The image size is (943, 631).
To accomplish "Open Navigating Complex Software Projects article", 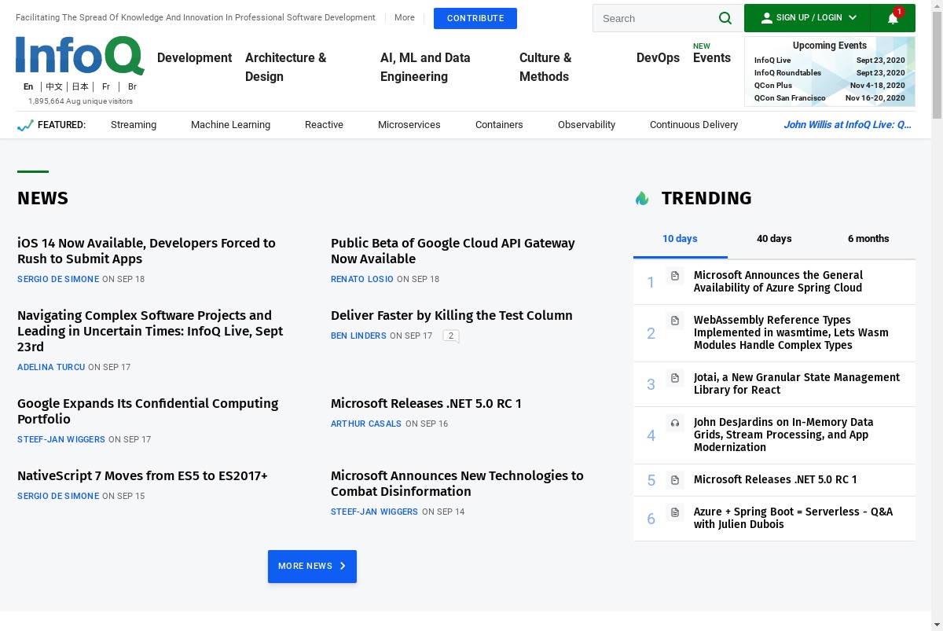I will (150, 331).
